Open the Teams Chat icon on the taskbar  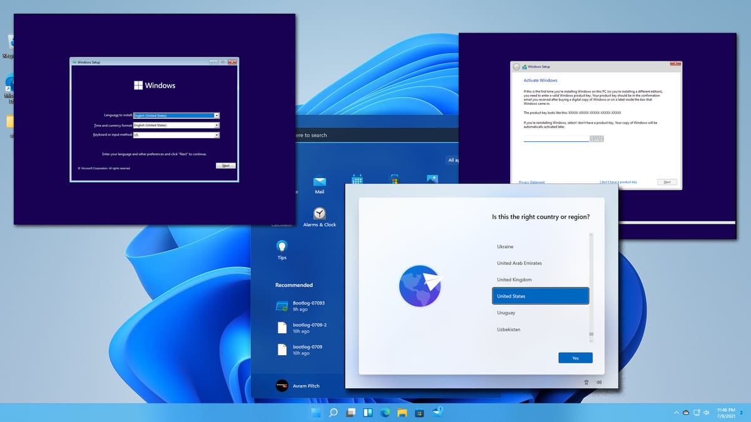[436, 412]
